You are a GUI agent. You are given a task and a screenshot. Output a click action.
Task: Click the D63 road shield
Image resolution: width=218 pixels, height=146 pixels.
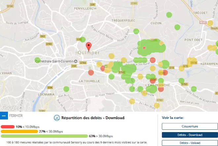(x=42, y=36)
